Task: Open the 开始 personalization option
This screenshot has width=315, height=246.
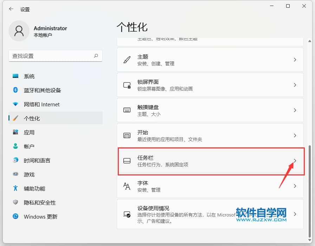Action: click(210, 135)
